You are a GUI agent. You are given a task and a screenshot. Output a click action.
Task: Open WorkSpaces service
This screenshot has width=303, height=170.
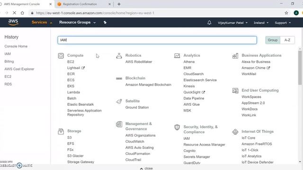click(x=251, y=97)
